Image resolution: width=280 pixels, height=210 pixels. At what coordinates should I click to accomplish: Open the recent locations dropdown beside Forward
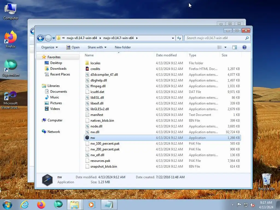[x=54, y=38]
